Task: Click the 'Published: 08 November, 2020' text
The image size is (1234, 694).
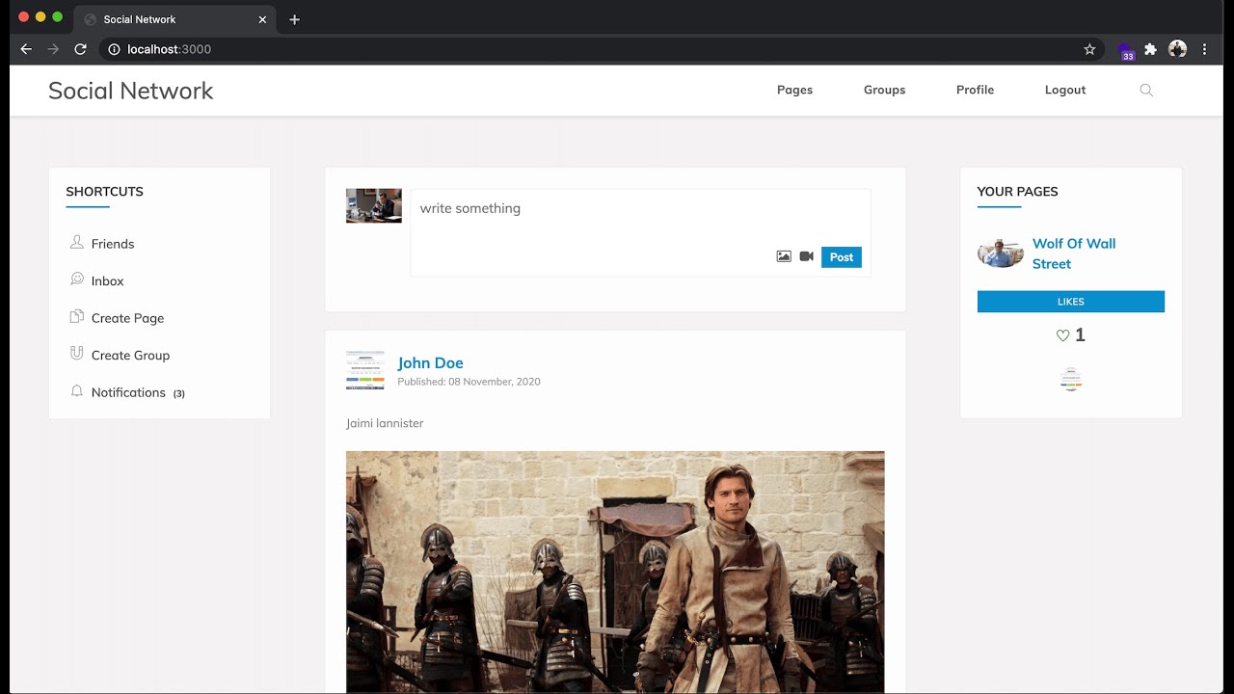Action: click(x=469, y=382)
